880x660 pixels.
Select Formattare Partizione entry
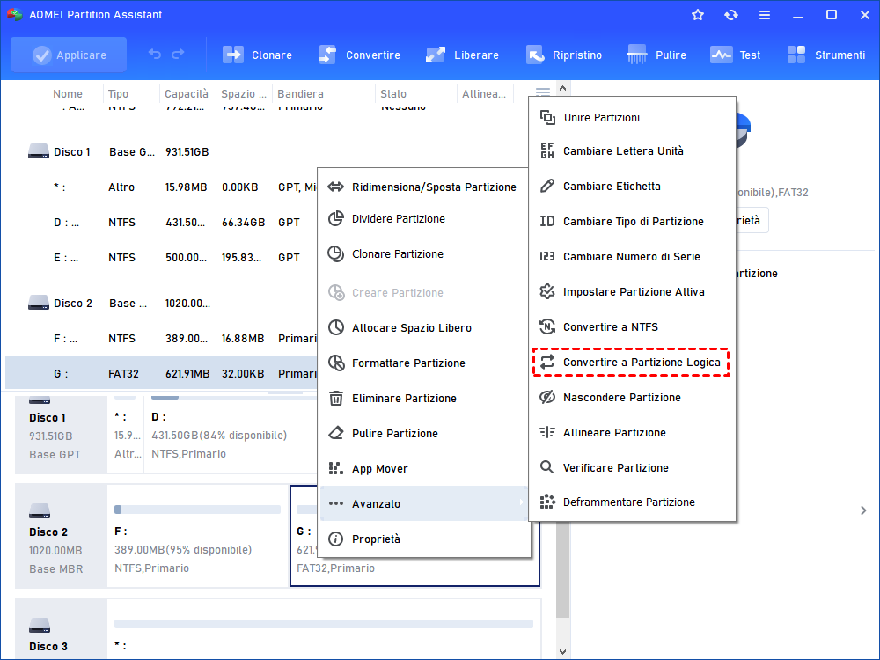(424, 363)
